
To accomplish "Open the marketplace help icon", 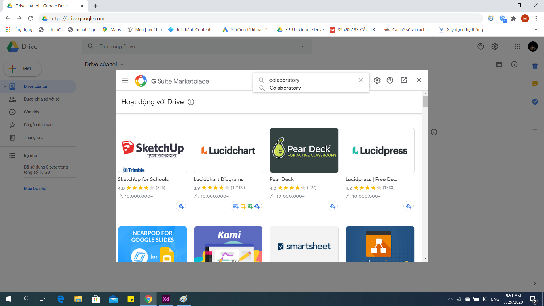I will click(390, 80).
